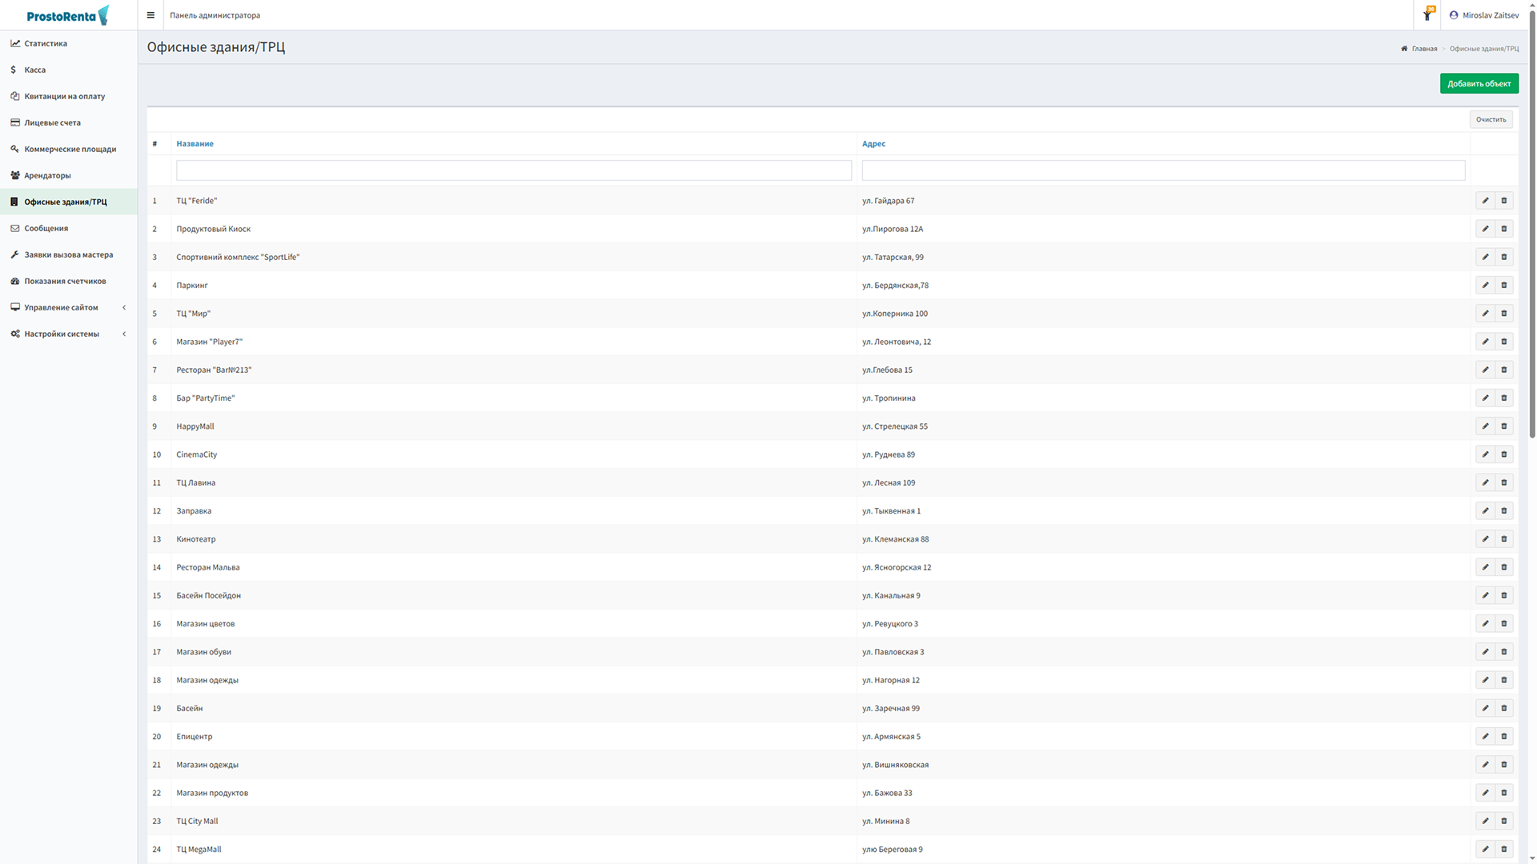The image size is (1537, 864).
Task: Click the Добавить объект button
Action: click(x=1479, y=83)
